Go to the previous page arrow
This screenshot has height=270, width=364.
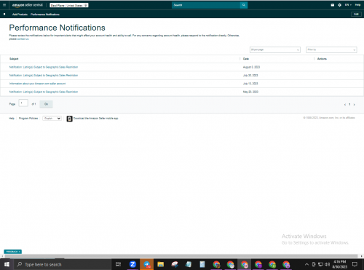point(345,105)
